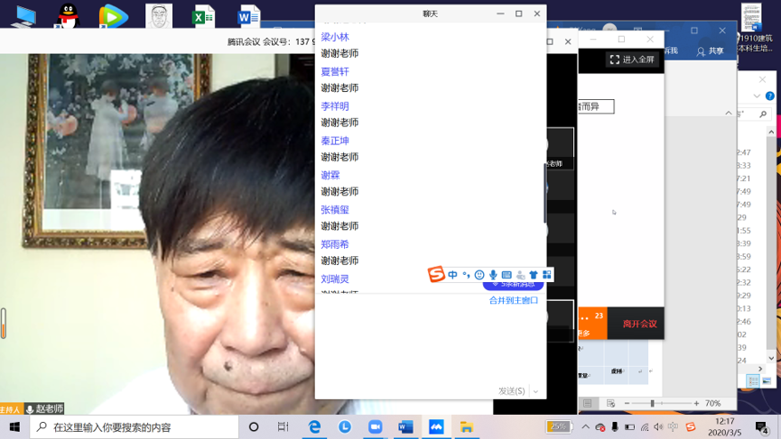Open the This PC desktop icon
Screen dimensions: 781x439
coord(23,16)
